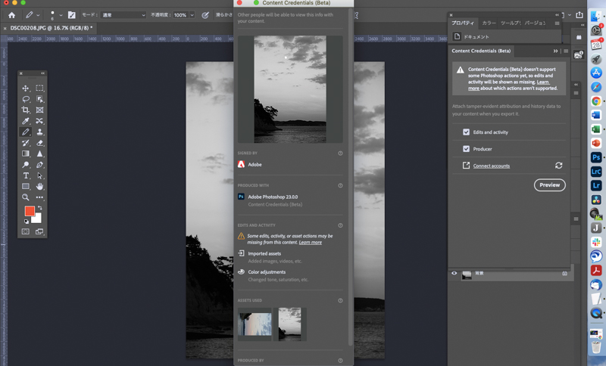
Task: Select the Gradient tool
Action: 26,154
